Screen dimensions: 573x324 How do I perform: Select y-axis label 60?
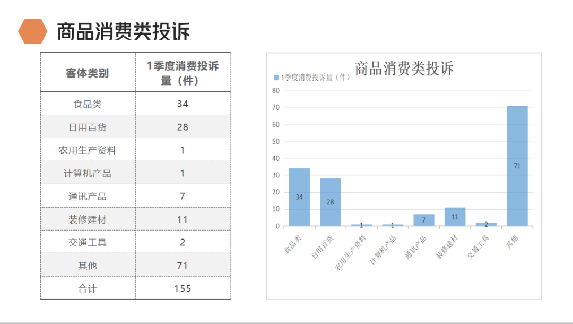276,125
